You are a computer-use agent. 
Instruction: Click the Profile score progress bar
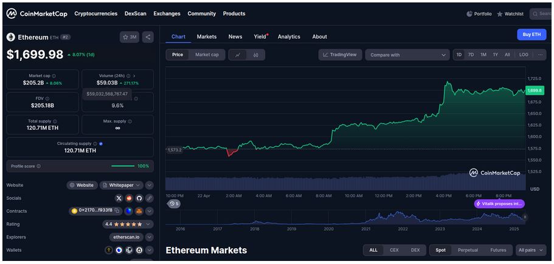pos(123,166)
